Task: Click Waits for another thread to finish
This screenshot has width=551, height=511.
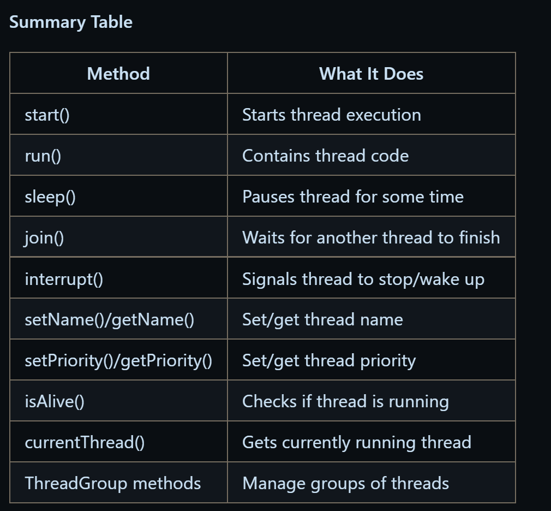Action: pos(371,237)
